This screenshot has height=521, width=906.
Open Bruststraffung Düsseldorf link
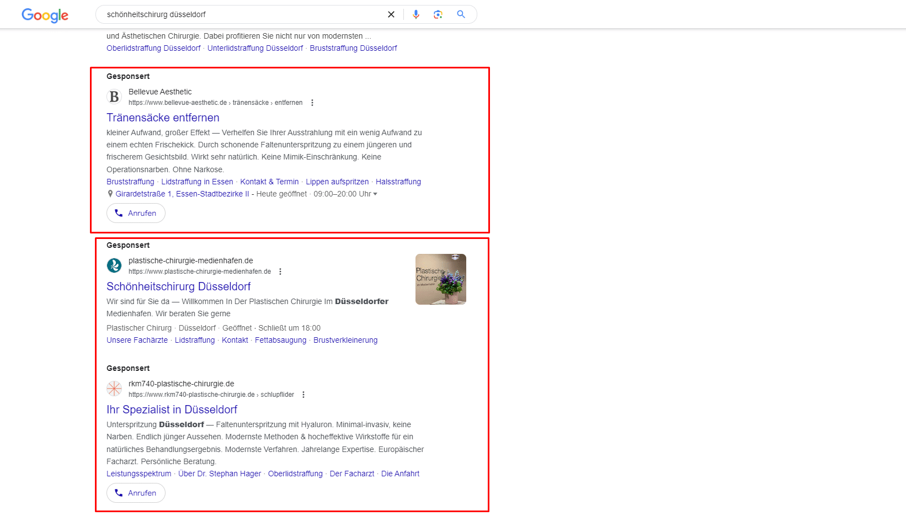[353, 48]
